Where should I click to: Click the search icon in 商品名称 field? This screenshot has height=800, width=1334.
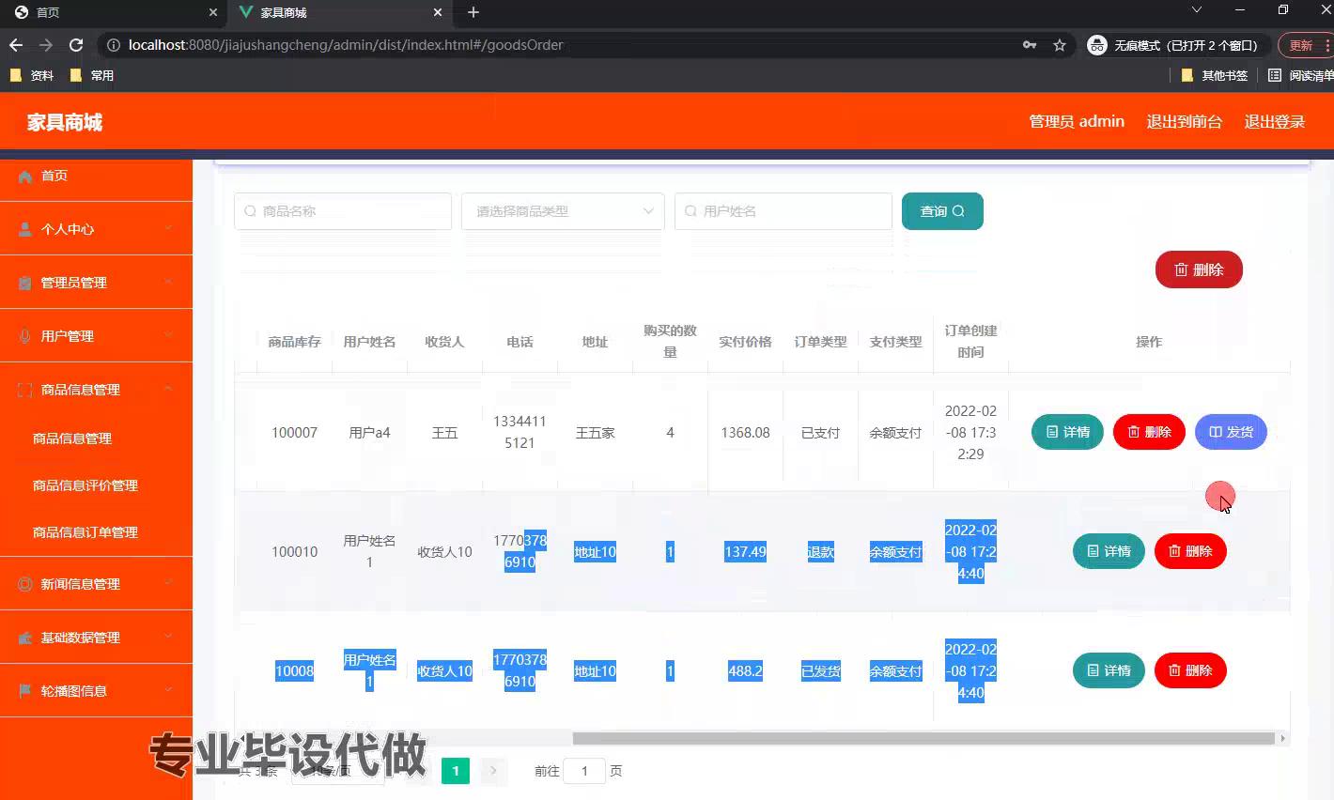click(250, 211)
